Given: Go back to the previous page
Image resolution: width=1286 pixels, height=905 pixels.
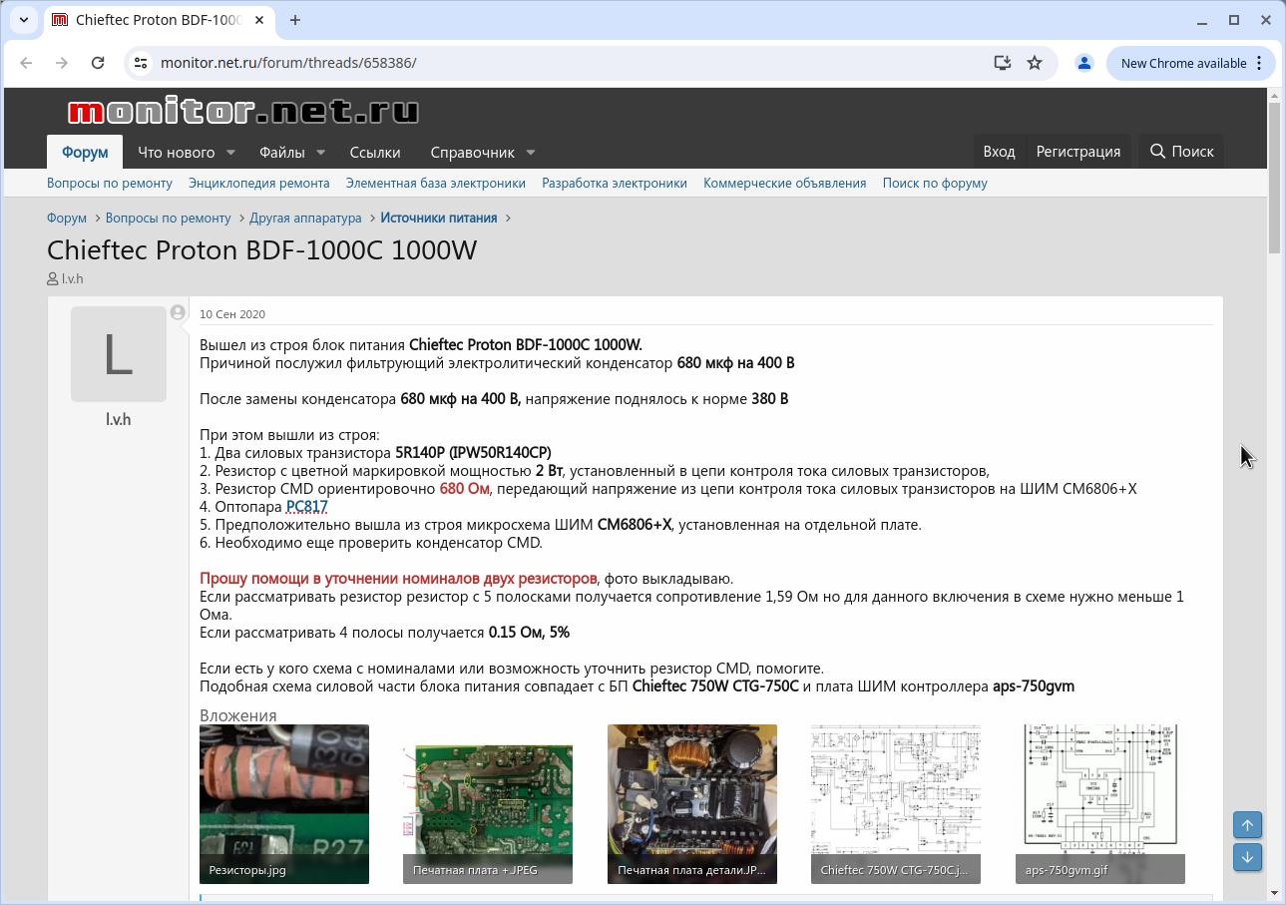Looking at the screenshot, I should pyautogui.click(x=26, y=63).
